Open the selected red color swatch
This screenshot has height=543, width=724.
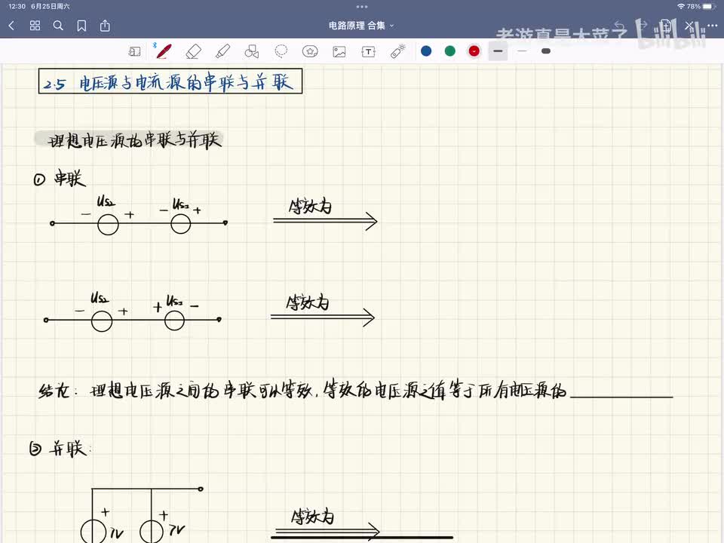474,51
